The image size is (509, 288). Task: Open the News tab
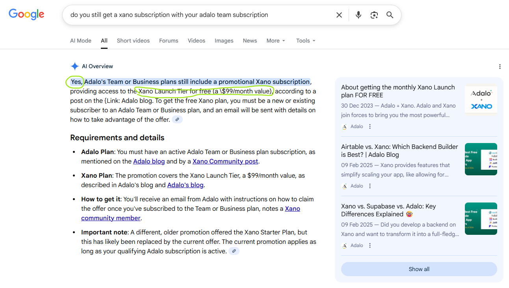[x=250, y=41]
